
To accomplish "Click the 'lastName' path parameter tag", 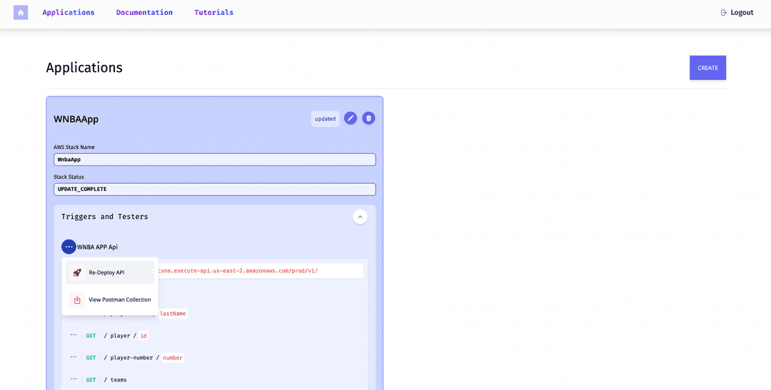I will coord(173,314).
